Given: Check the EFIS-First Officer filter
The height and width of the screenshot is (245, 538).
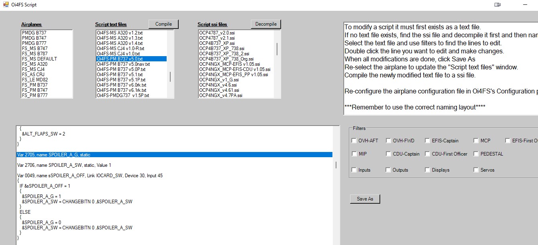Looking at the screenshot, I should [507, 140].
